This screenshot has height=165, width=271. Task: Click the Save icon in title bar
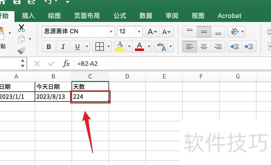(x=17, y=2)
